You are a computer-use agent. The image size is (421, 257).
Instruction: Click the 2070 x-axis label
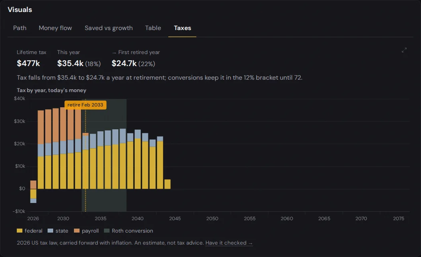click(x=361, y=219)
